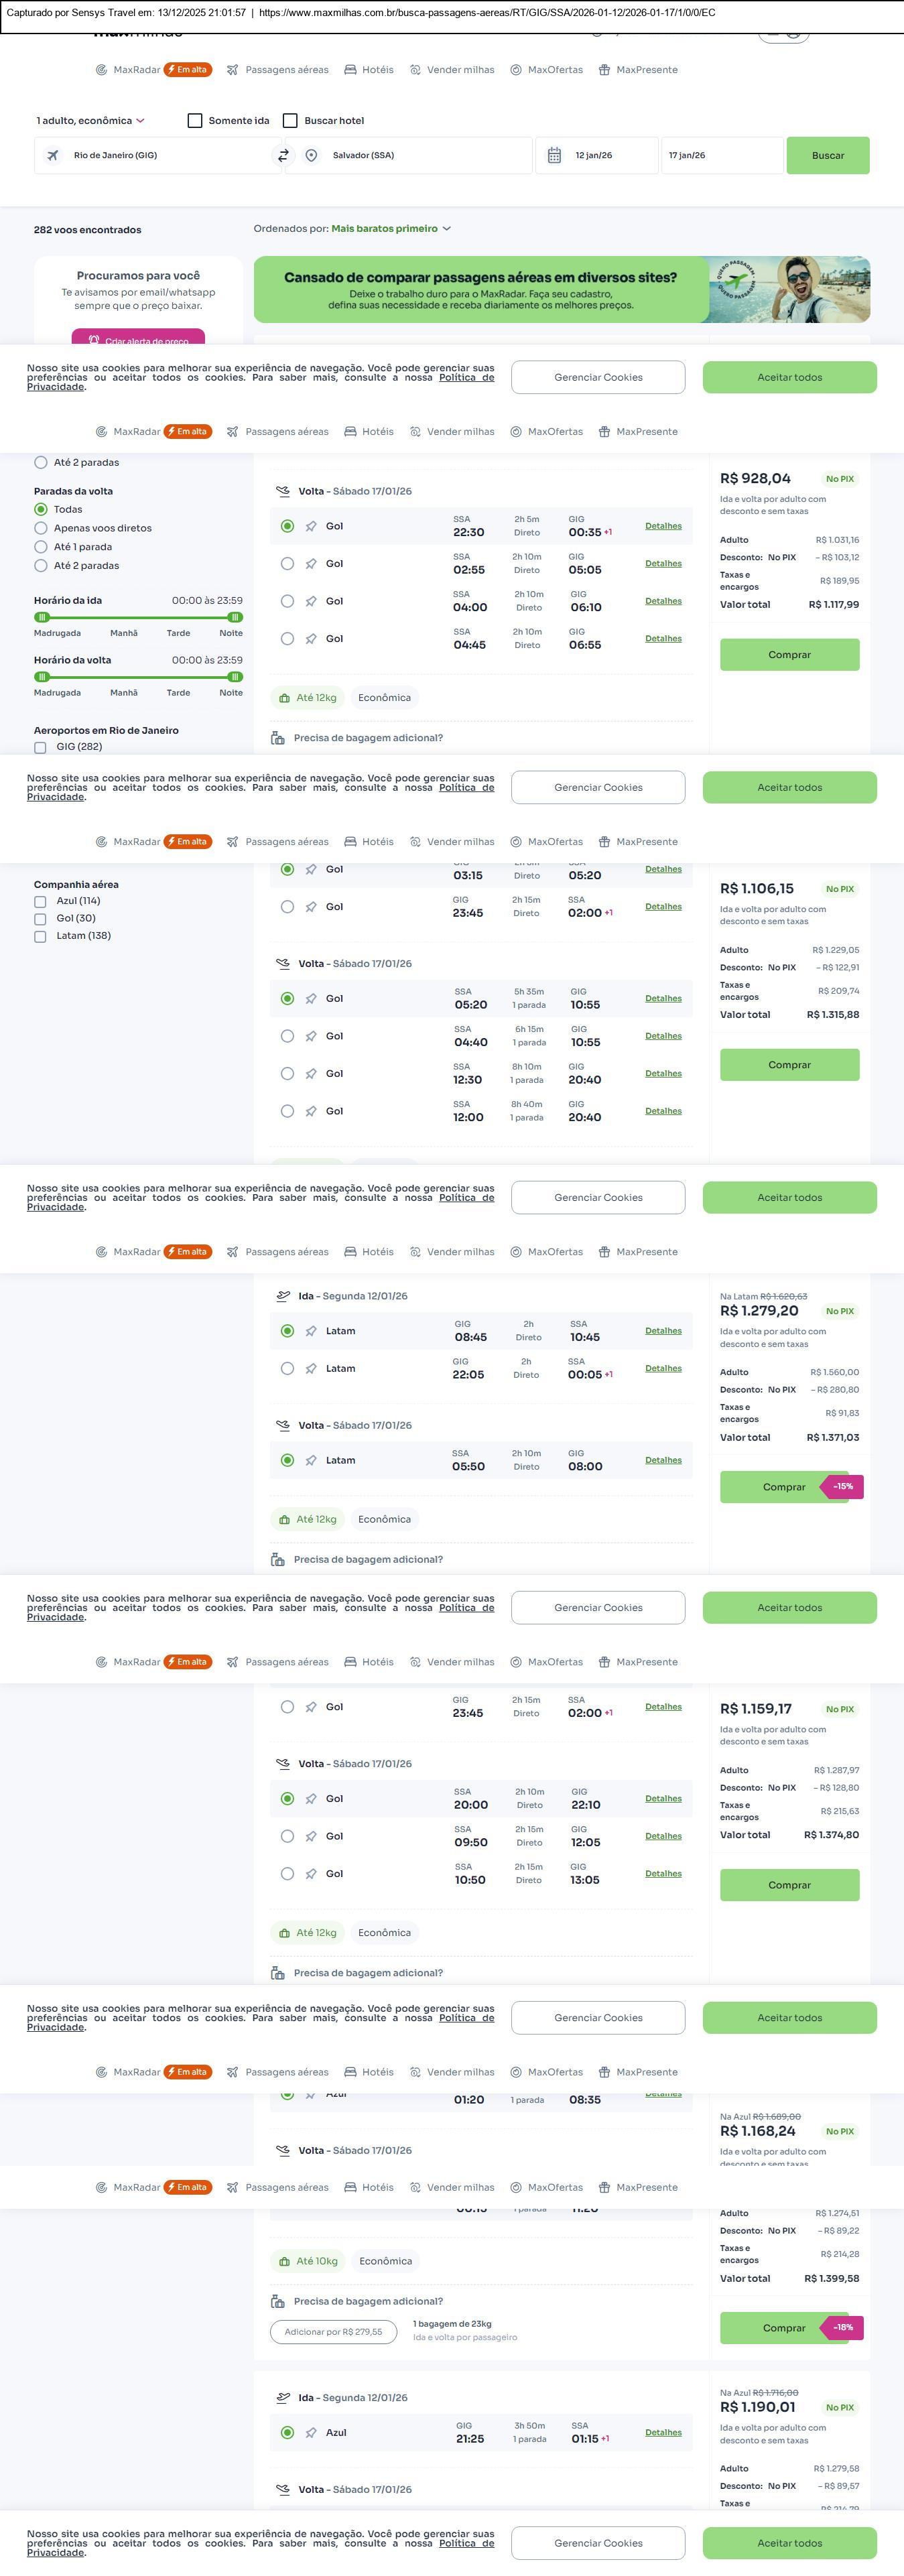
Task: Enable the 'Somente ida' checkbox
Action: tap(195, 121)
